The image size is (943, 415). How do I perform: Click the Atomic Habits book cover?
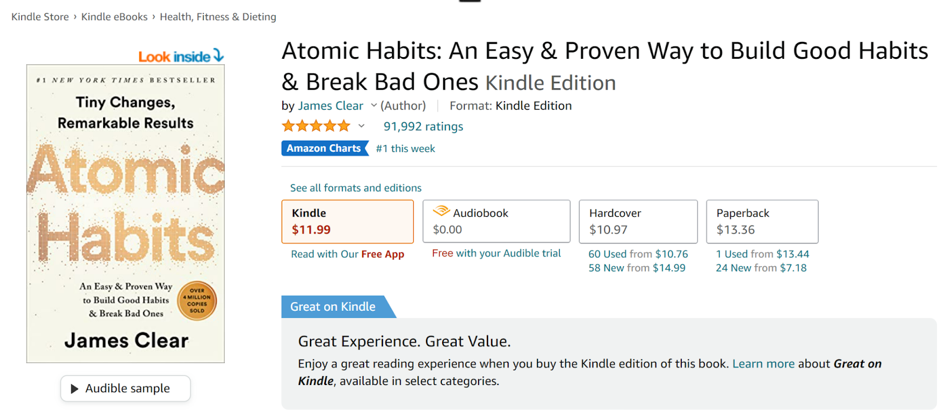[x=126, y=213]
